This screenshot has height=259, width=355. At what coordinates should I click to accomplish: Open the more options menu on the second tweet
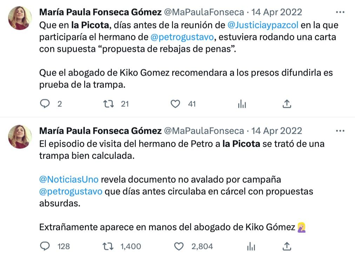coord(340,130)
